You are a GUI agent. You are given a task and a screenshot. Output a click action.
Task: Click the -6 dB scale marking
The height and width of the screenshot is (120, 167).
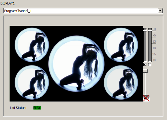[154, 35]
